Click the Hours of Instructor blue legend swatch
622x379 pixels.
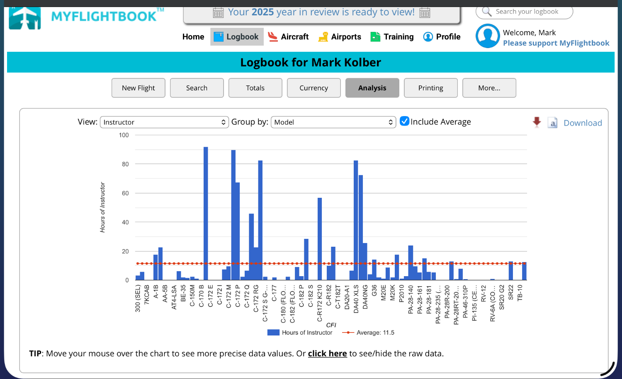273,333
